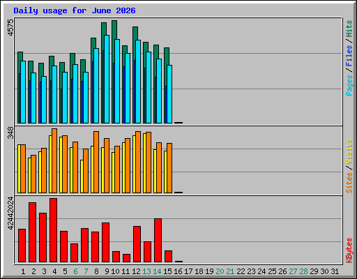
Task: Click day 11 on the date axis
Action: tap(126, 271)
